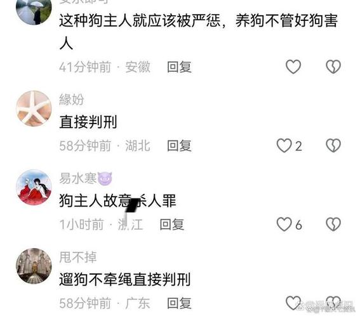Image resolution: width=360 pixels, height=318 pixels.
Task: Select comment text 狗主人故意杀人罪
Action: 117,201
